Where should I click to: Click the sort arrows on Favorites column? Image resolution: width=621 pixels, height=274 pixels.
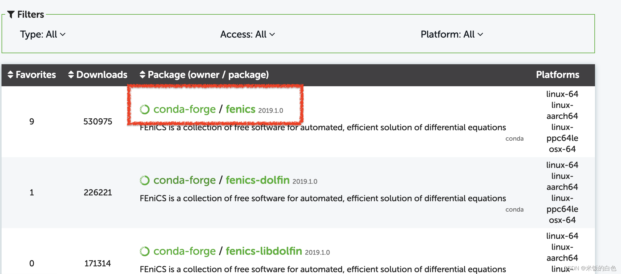[10, 75]
